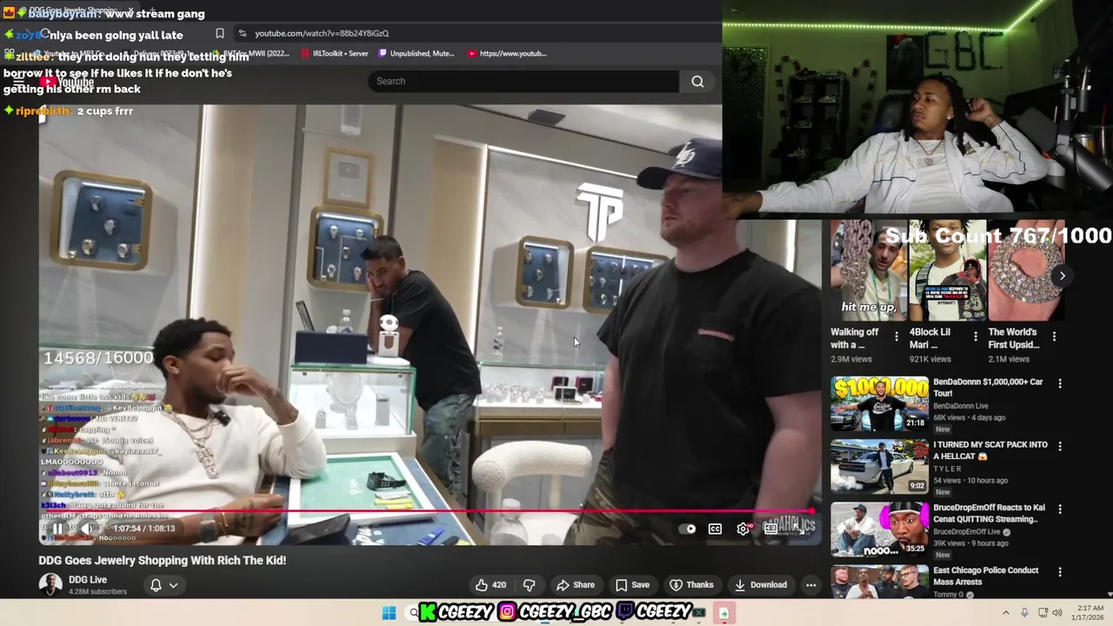Screen dimensions: 1113x626
Task: Save the video to a playlist
Action: 632,585
